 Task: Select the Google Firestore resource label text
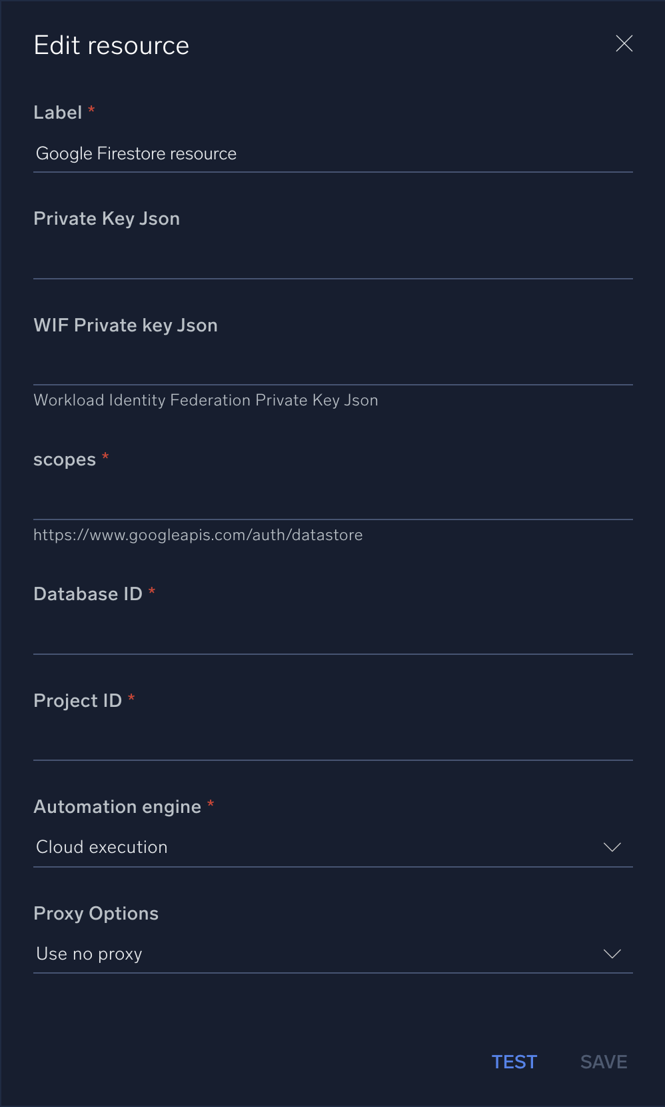point(136,153)
